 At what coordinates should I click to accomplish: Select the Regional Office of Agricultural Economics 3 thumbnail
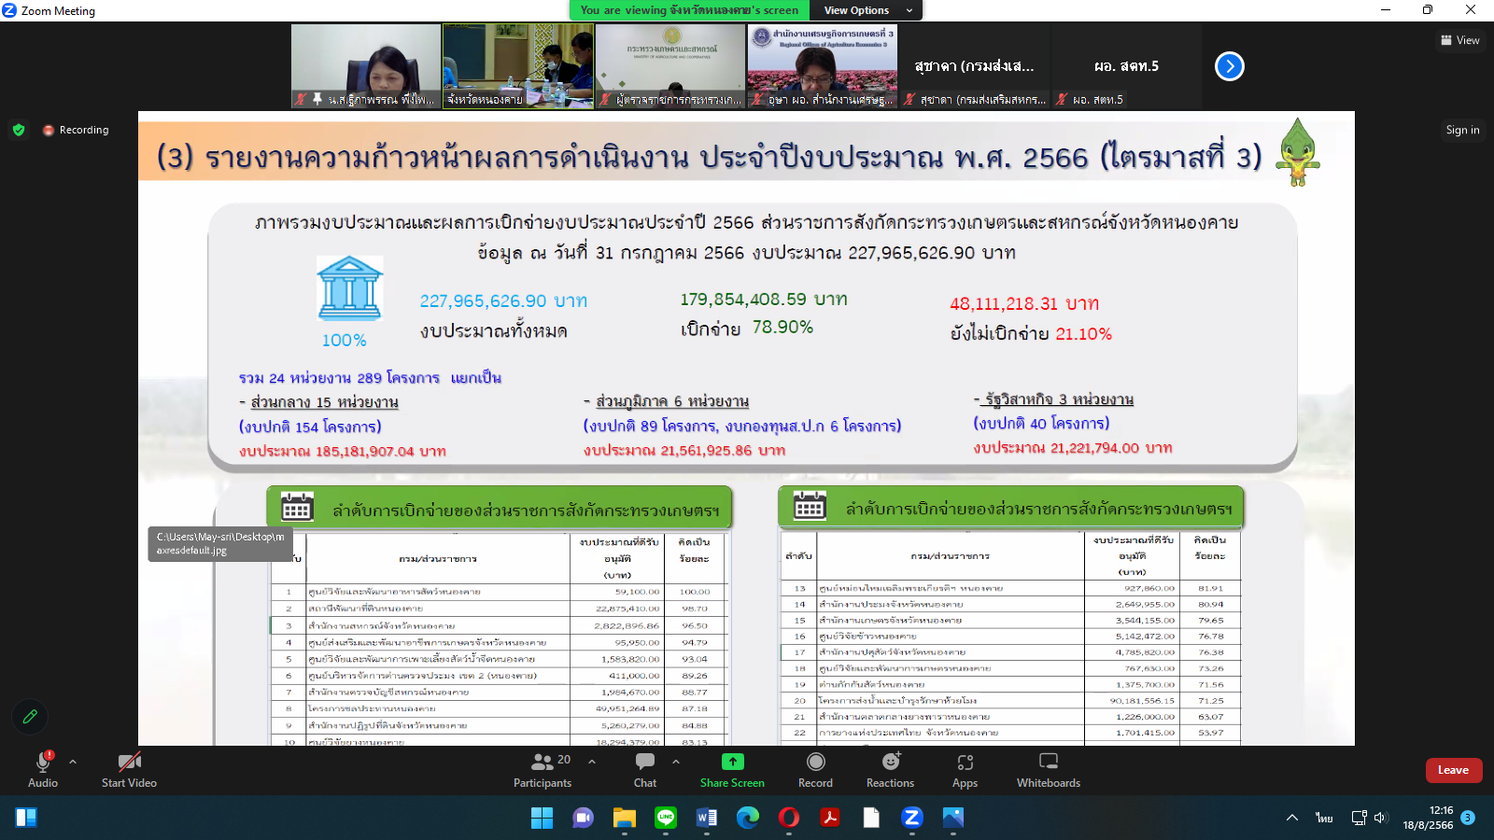[823, 66]
